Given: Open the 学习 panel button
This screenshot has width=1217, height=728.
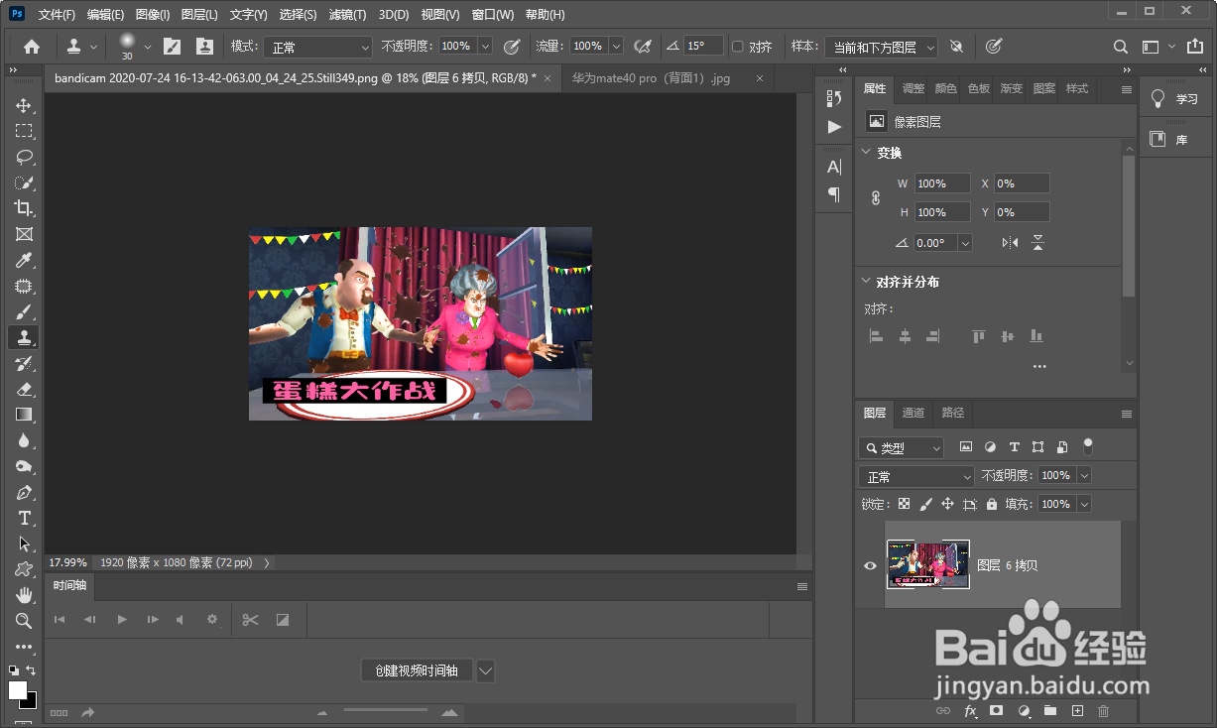Looking at the screenshot, I should coord(1177,99).
